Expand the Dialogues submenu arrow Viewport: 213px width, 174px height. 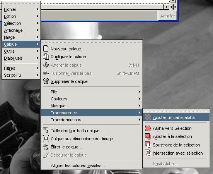(37, 58)
